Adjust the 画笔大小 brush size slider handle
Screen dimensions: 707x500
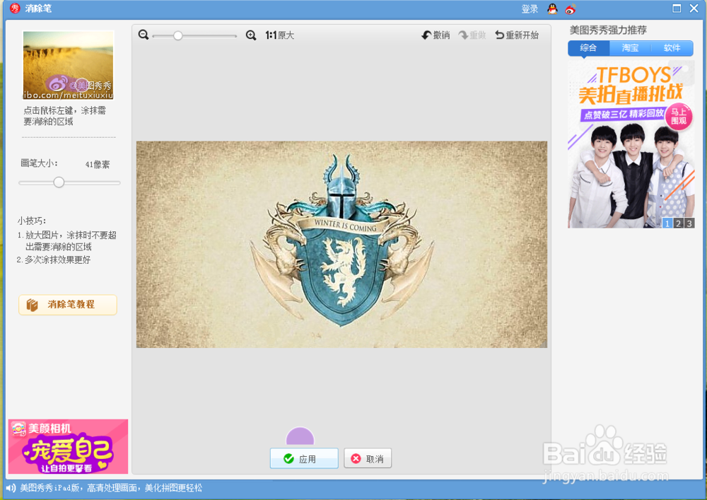59,182
